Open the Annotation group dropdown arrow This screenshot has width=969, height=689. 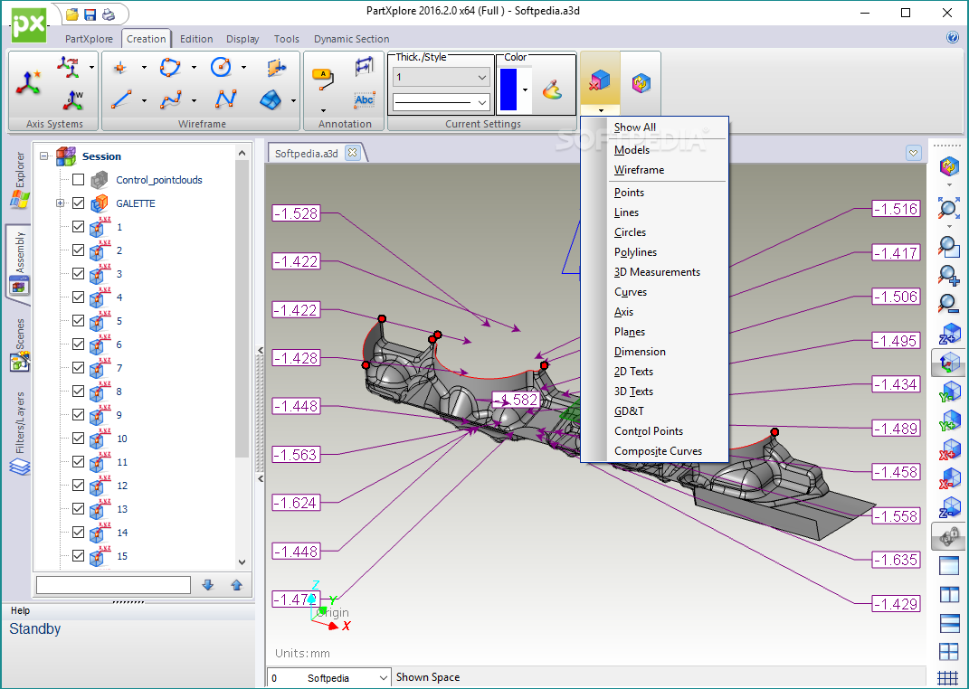323,110
